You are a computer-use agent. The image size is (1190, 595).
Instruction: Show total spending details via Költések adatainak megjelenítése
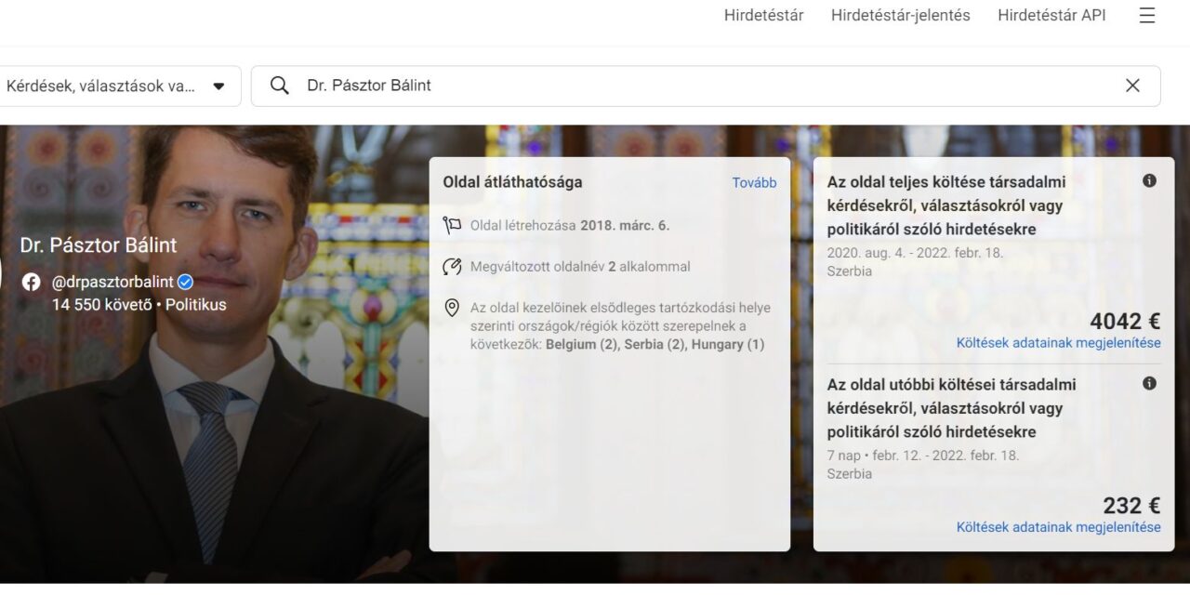click(1058, 342)
